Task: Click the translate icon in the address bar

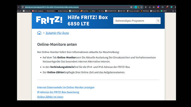Action: click(134, 7)
